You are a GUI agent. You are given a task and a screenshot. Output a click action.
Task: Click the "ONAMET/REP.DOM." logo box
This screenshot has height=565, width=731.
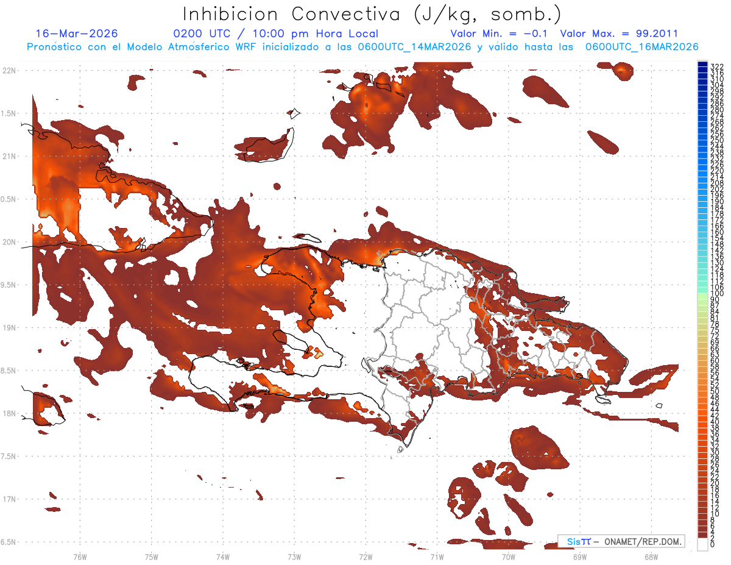621,541
